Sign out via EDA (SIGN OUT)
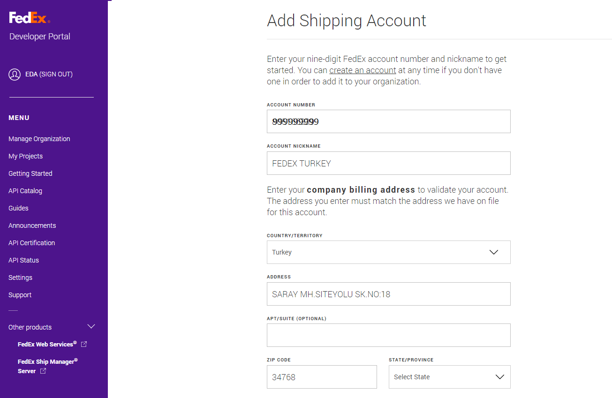Screen dimensions: 612x398 pos(49,74)
